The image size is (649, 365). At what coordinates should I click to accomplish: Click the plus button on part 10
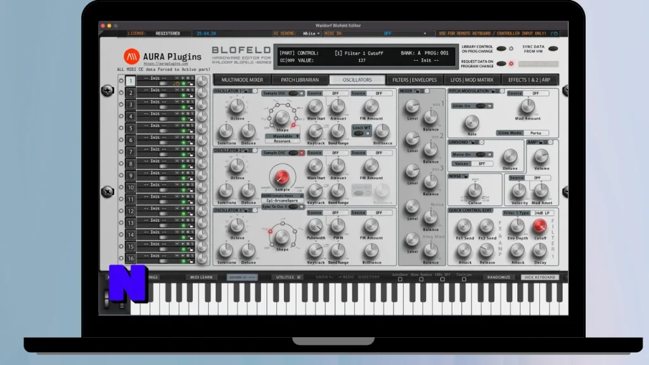[x=183, y=184]
